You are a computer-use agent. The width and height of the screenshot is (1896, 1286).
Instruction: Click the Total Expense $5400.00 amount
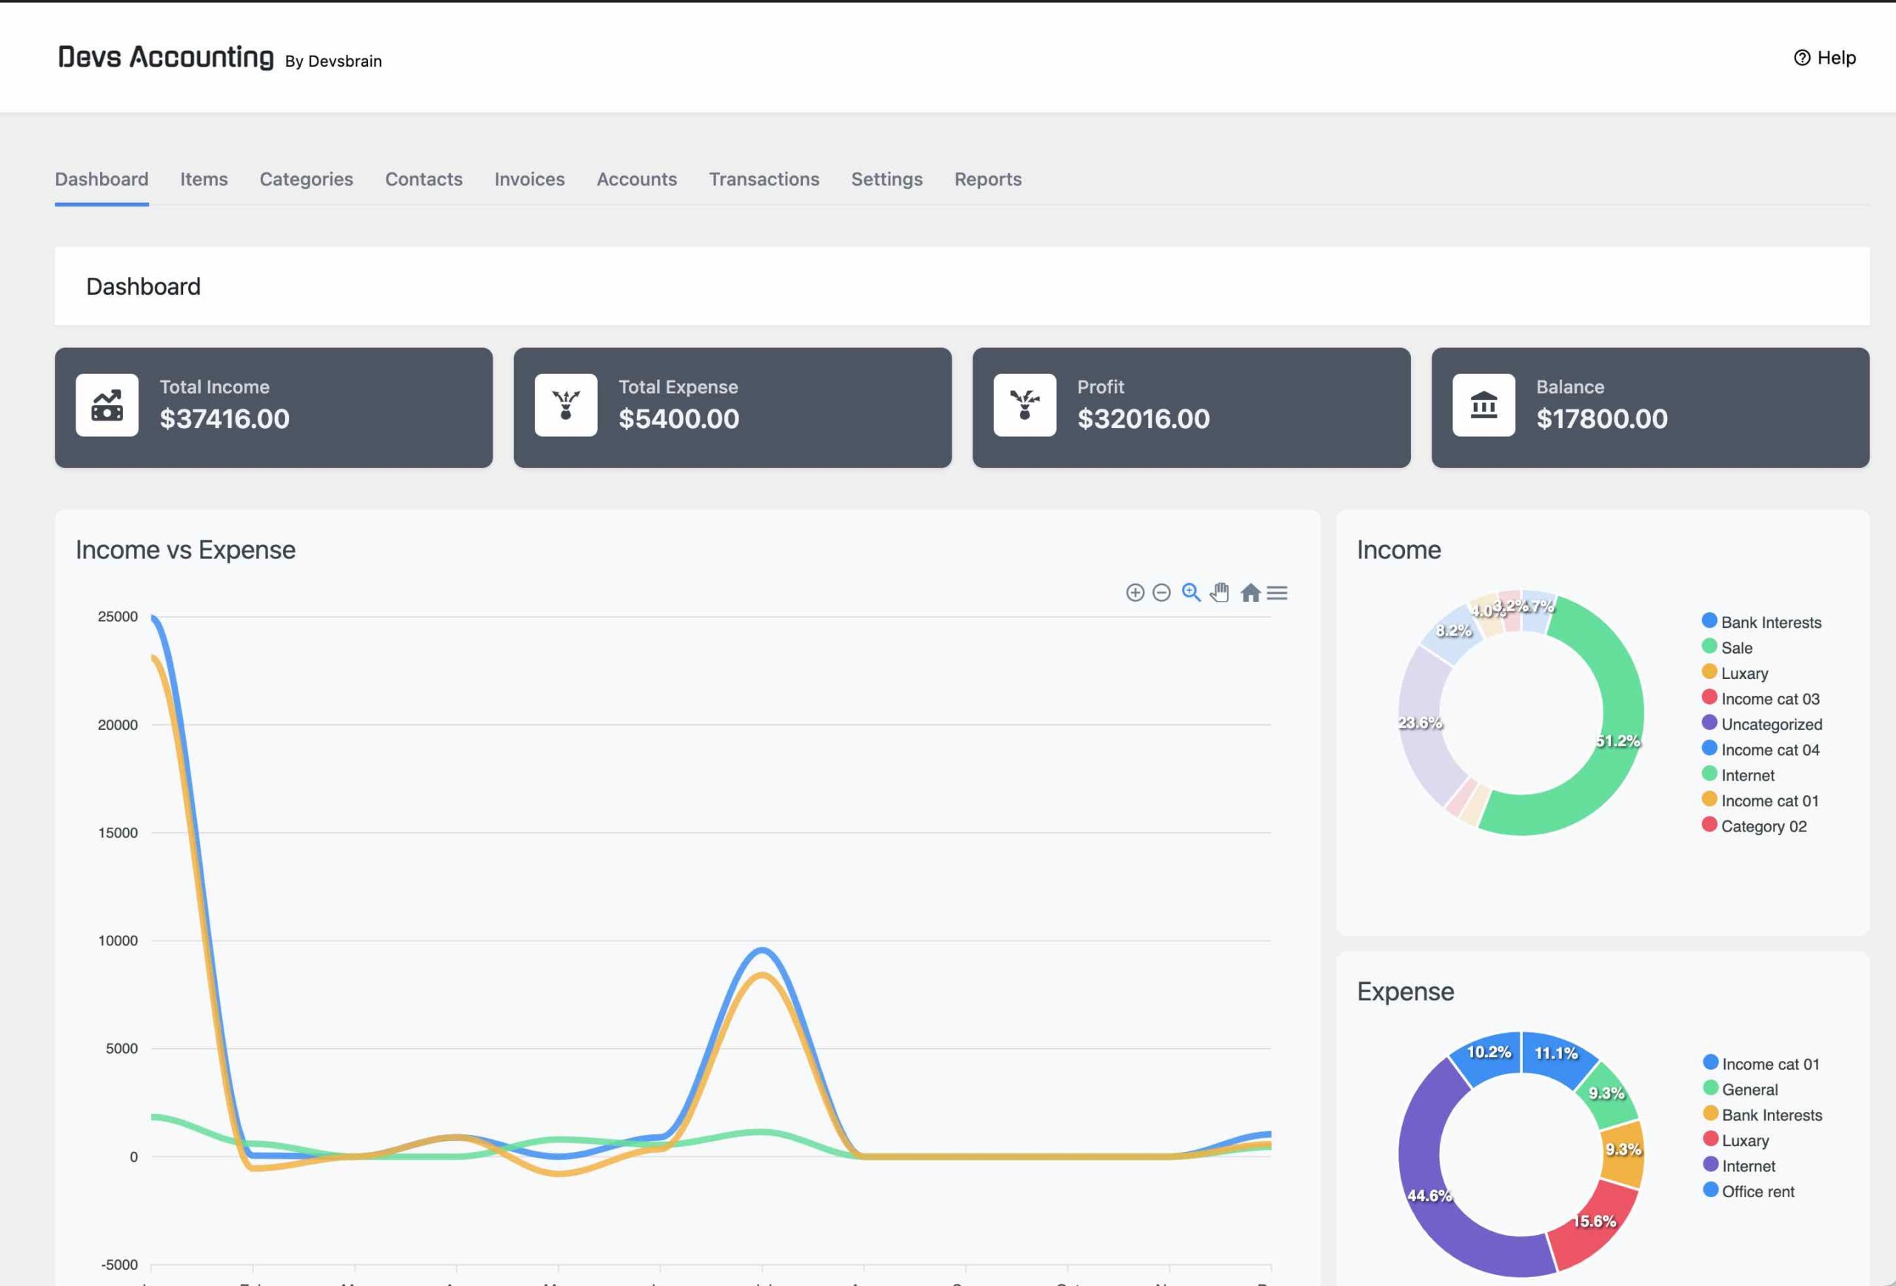[678, 419]
